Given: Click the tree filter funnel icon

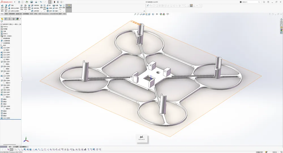Looking at the screenshot, I should click(2, 22).
